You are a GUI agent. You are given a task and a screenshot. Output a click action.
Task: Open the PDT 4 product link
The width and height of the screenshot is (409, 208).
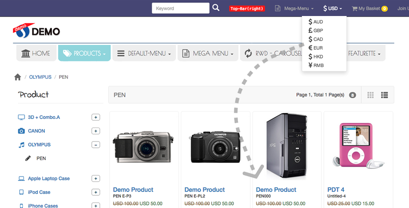tap(336, 190)
